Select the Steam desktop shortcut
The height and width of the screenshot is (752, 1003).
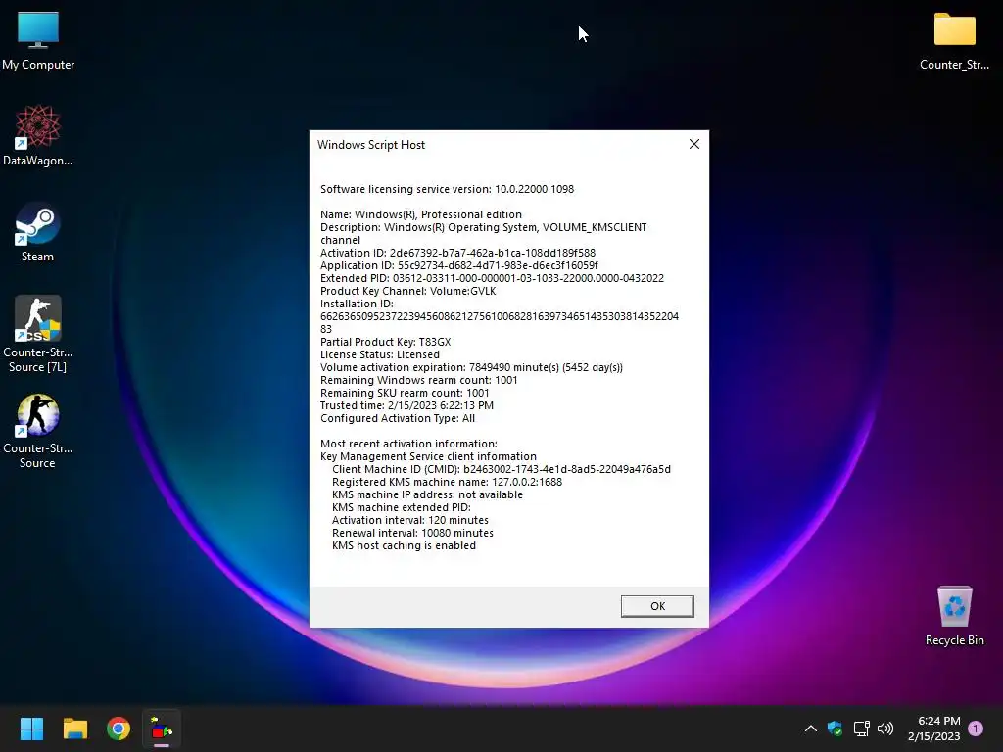tap(38, 231)
